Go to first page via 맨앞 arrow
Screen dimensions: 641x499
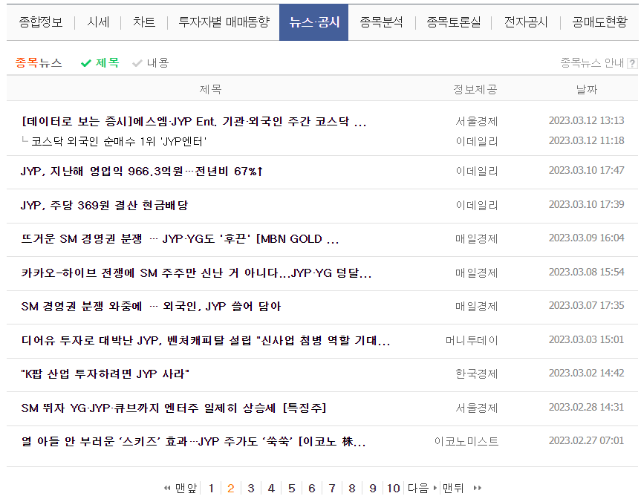180,488
